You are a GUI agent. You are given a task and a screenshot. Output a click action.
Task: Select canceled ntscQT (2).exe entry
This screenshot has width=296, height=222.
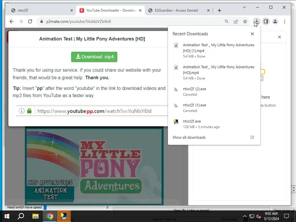click(x=214, y=92)
